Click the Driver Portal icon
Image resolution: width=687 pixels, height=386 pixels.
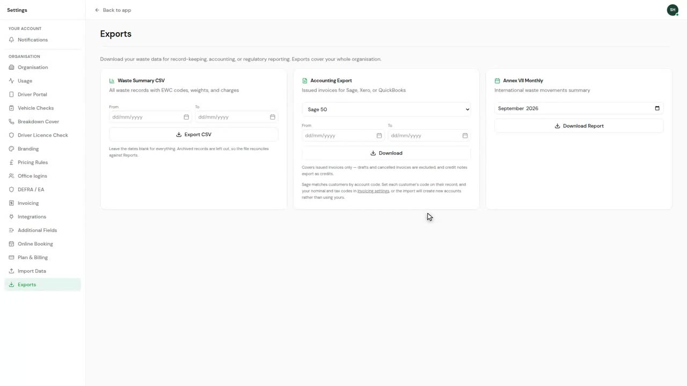tap(11, 94)
